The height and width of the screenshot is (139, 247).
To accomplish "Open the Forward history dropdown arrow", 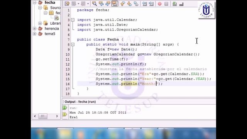I will tap(88, 3).
